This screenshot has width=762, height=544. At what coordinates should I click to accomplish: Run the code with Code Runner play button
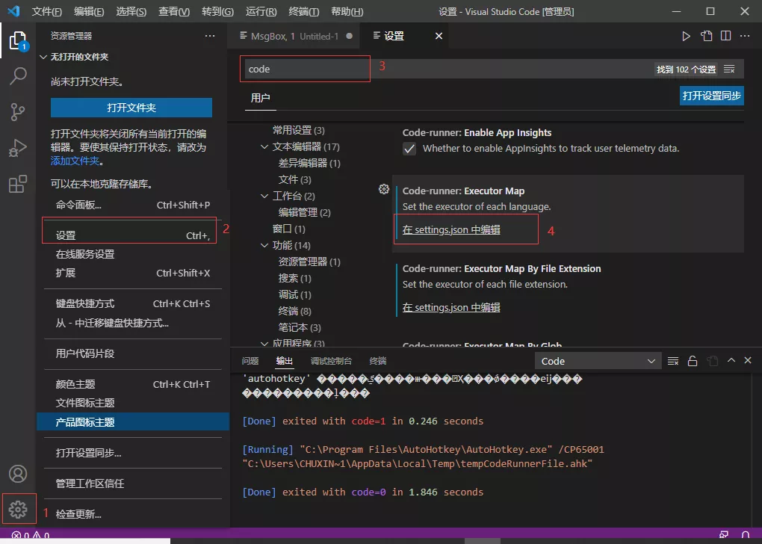click(687, 35)
